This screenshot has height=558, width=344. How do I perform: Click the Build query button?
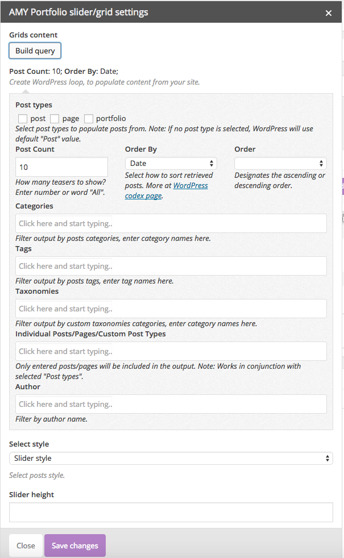pos(35,51)
